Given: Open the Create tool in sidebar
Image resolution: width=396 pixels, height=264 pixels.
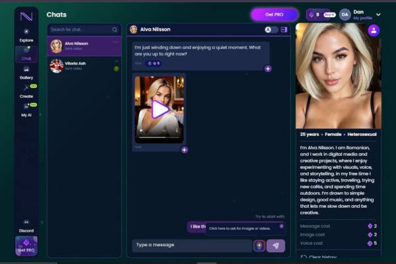Looking at the screenshot, I should click(x=26, y=91).
